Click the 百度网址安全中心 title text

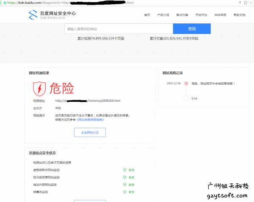click(58, 13)
